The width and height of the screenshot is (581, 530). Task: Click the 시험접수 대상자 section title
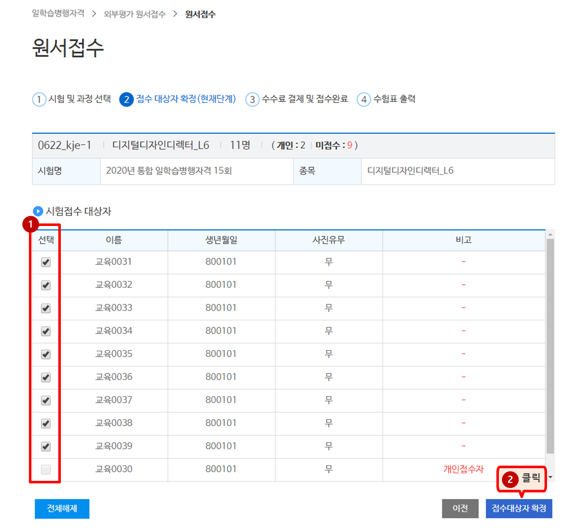(78, 211)
